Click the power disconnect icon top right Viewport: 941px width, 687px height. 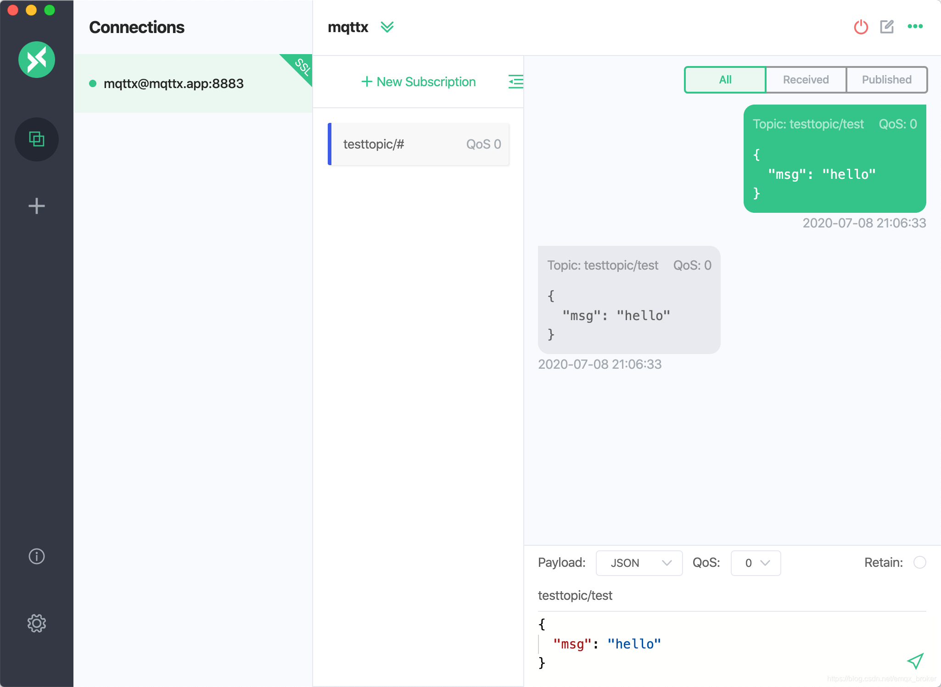click(861, 28)
